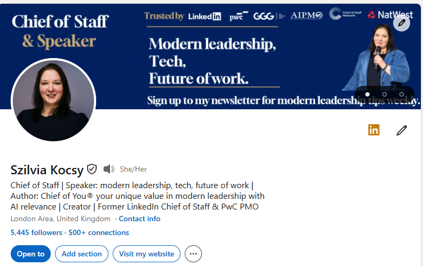The height and width of the screenshot is (266, 423).
Task: Click the verification shield badge next to name
Action: tap(92, 169)
